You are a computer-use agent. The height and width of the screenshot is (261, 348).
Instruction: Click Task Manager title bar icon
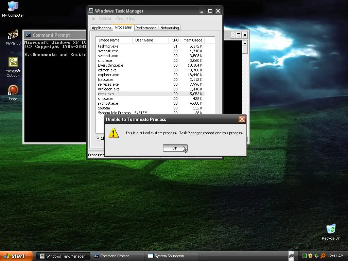(x=91, y=11)
